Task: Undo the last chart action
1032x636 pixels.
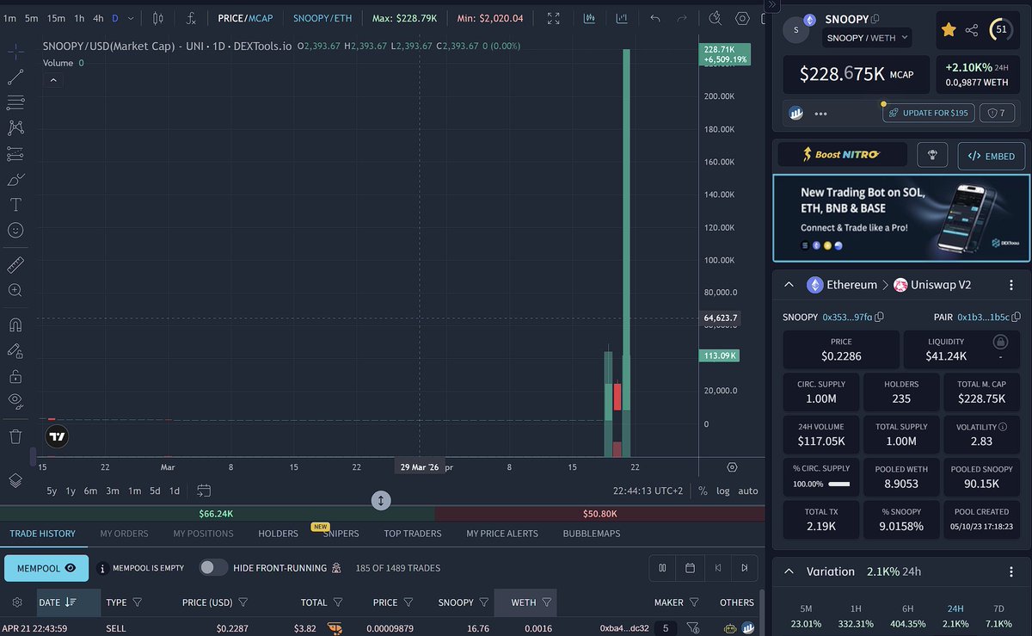Action: (655, 18)
